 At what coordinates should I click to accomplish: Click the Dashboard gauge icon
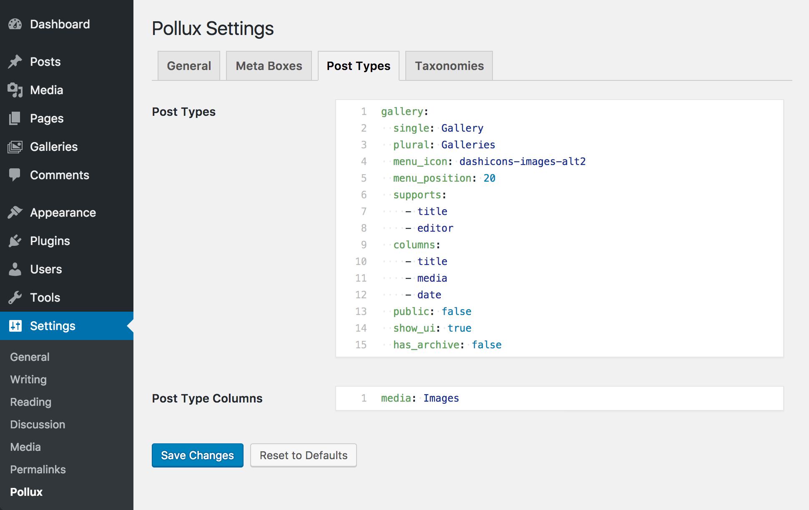pyautogui.click(x=15, y=24)
